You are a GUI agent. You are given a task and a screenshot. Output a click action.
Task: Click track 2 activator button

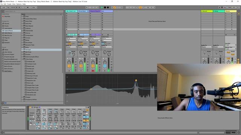(81, 66)
